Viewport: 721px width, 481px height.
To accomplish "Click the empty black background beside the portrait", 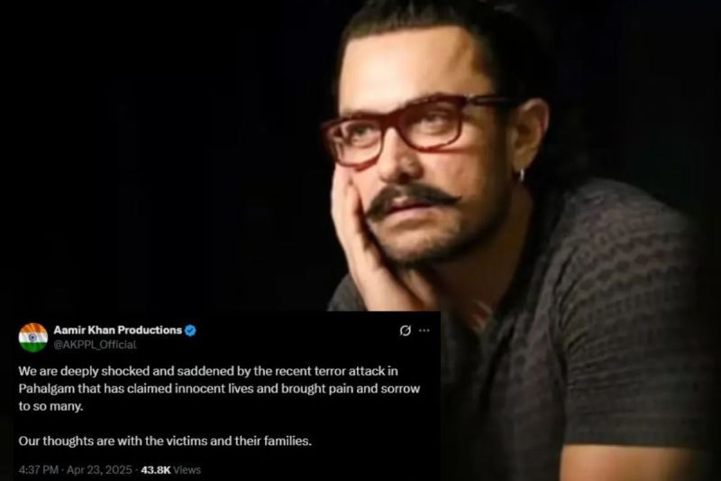I will click(161, 152).
